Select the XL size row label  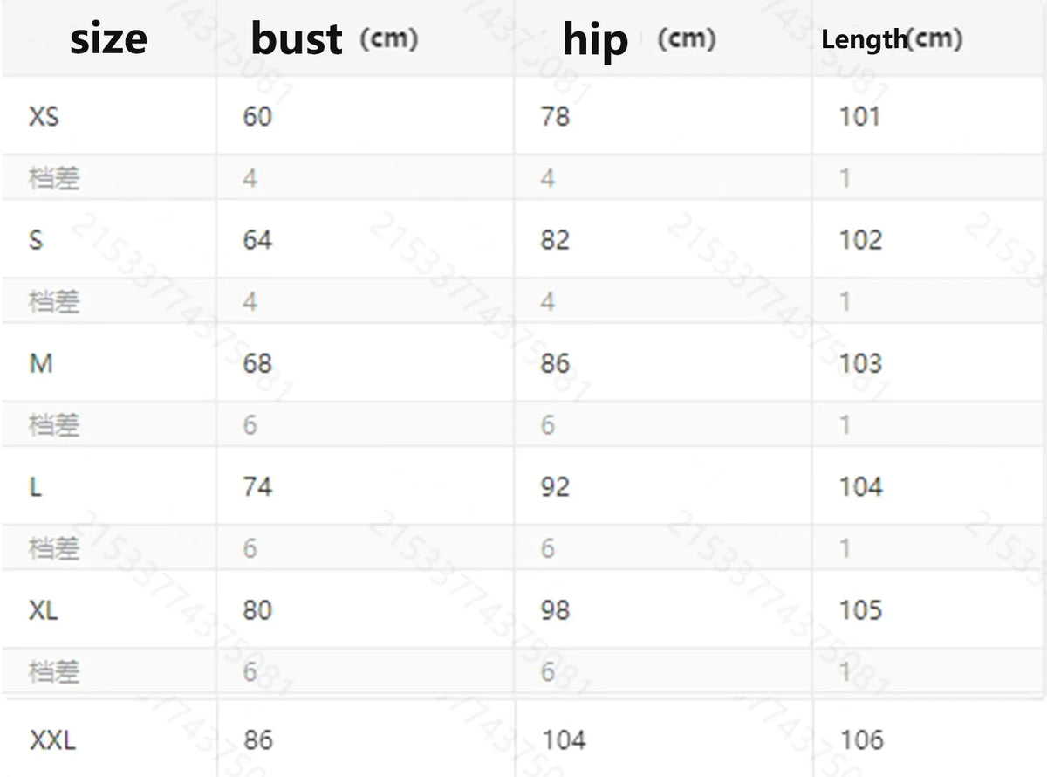click(44, 610)
